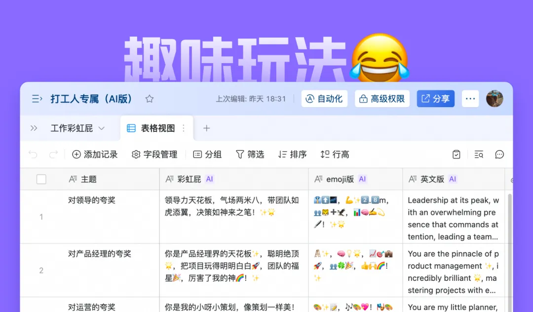Screen dimensions: 533x312
Task: Select emoji cell in row 2
Action: (356, 270)
